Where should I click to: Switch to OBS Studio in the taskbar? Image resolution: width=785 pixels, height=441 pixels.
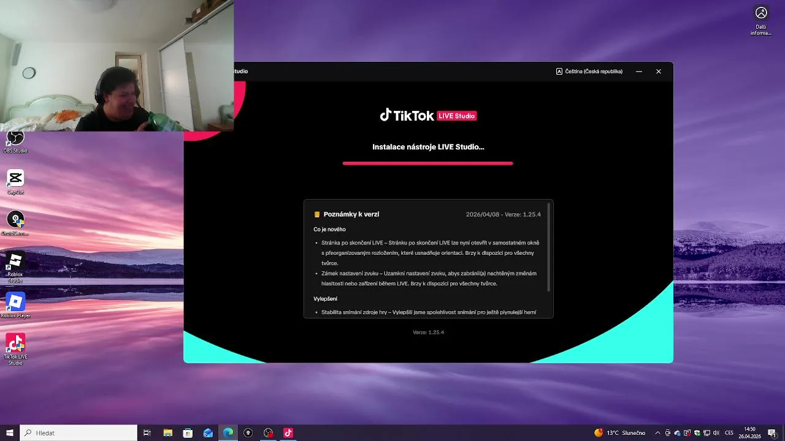click(268, 432)
